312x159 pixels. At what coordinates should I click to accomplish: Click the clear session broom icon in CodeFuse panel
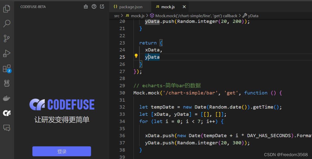pos(86,7)
